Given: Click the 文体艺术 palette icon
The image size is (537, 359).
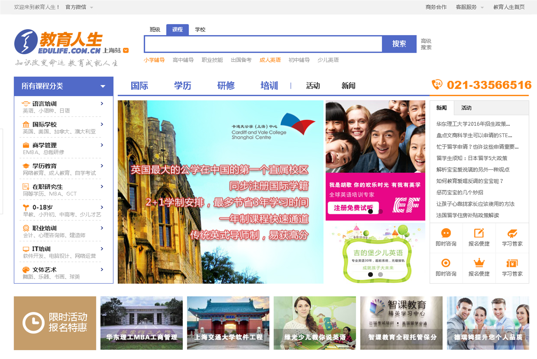Looking at the screenshot, I should coord(26,270).
